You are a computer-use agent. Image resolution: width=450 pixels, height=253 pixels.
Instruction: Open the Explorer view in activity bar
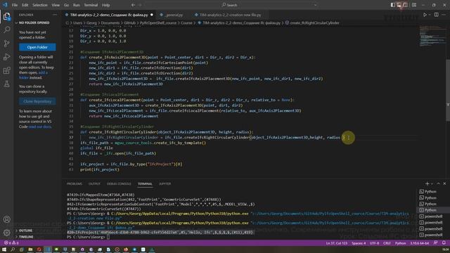pyautogui.click(x=6, y=16)
